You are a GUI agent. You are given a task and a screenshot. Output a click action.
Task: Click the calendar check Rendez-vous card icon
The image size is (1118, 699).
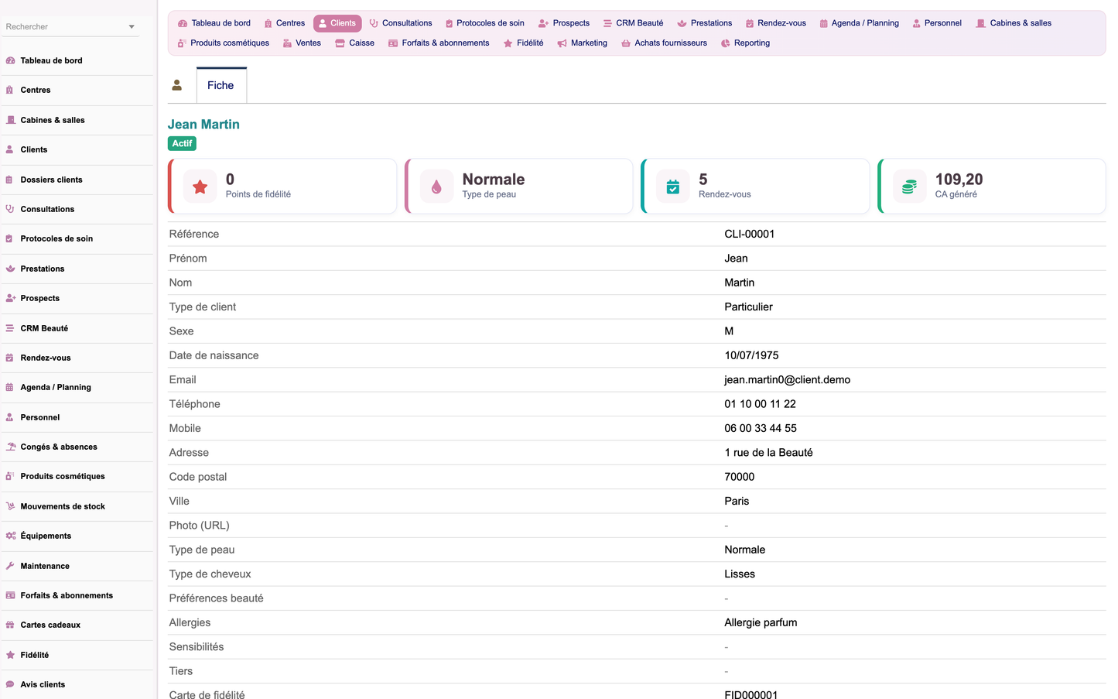pos(673,187)
